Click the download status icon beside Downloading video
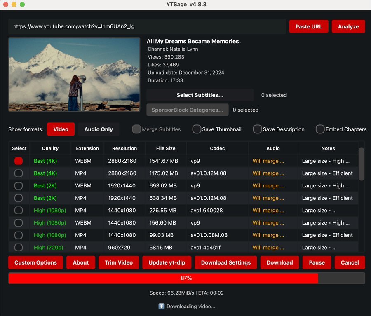Image resolution: width=371 pixels, height=316 pixels. [161, 306]
